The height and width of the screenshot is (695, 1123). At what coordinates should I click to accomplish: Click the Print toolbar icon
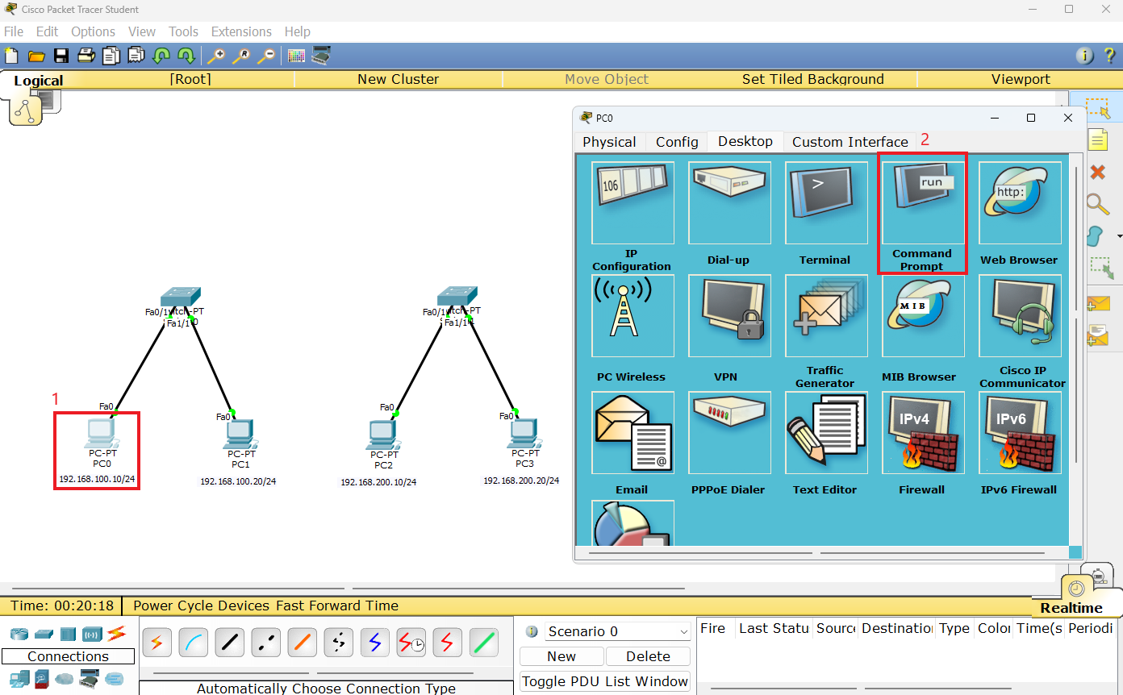coord(86,56)
